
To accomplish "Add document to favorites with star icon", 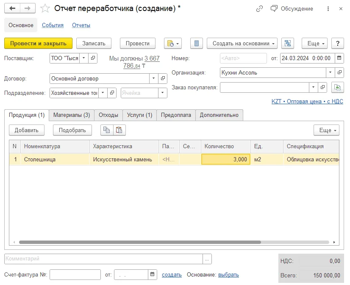I will pos(45,8).
